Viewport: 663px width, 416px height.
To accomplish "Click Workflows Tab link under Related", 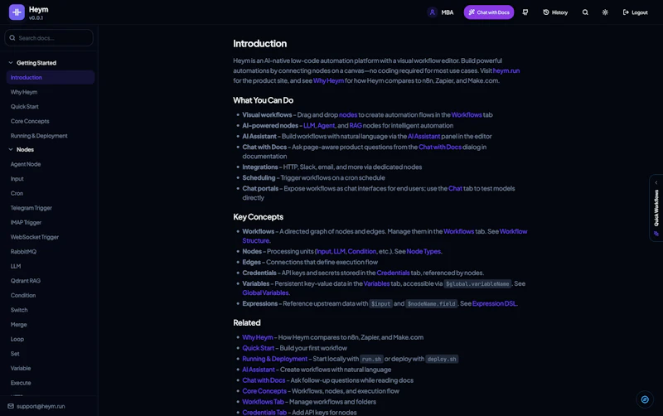I will tap(263, 402).
